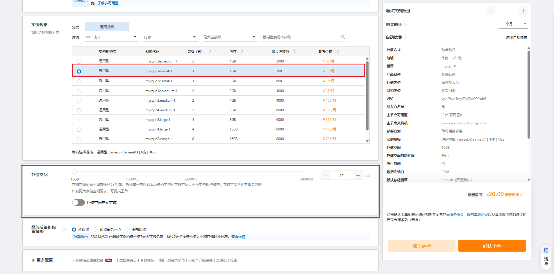554x274 pixels.
Task: Enable the 启用自动续费 checkbox
Action: pyautogui.click(x=499, y=37)
